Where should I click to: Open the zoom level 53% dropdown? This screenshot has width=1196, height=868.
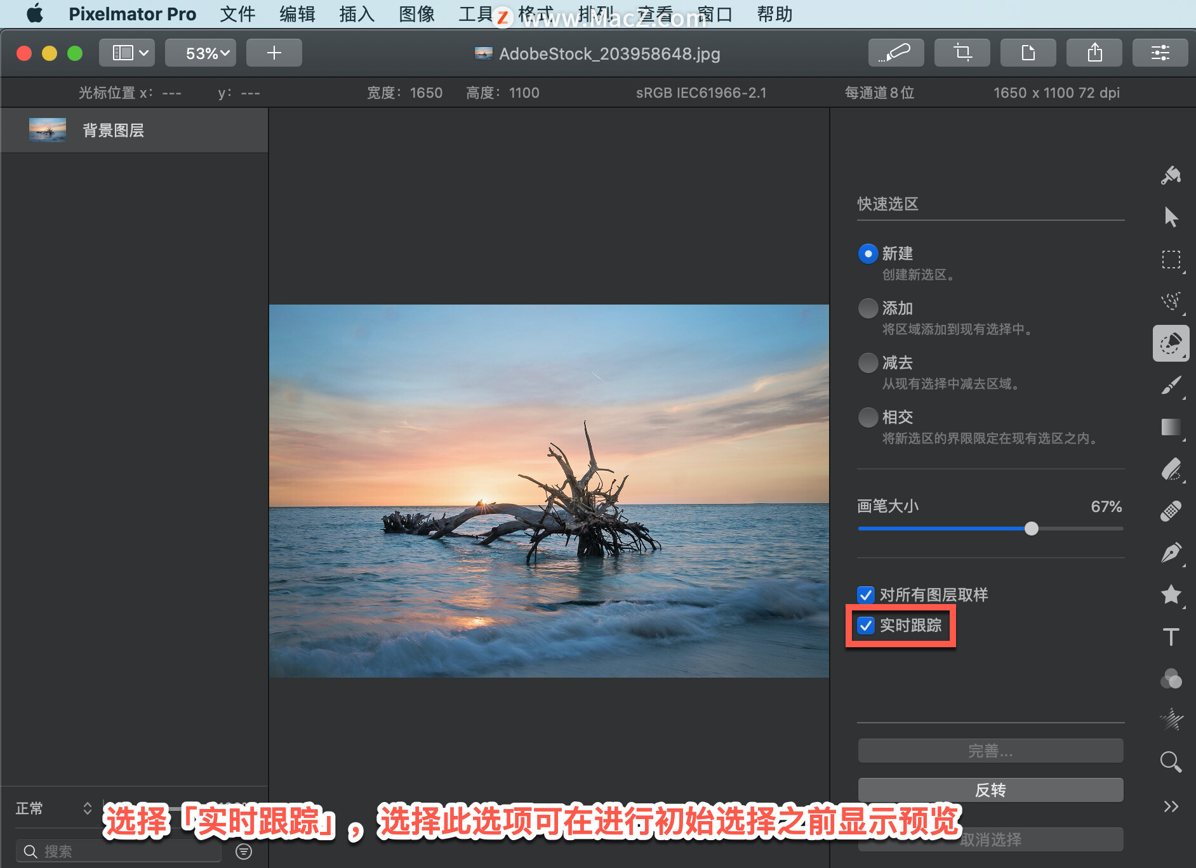[201, 53]
